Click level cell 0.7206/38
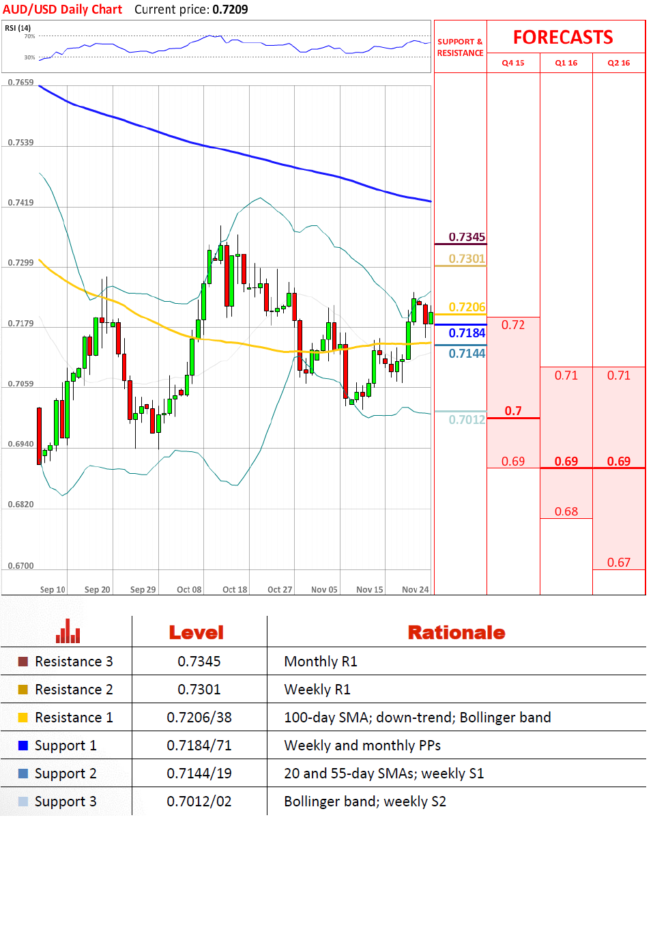Screen dimensions: 653x934 199,718
